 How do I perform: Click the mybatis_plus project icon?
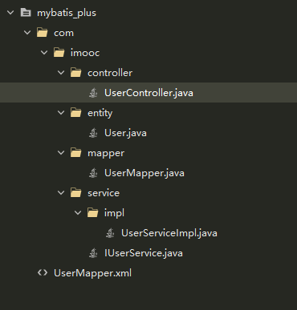pos(26,13)
